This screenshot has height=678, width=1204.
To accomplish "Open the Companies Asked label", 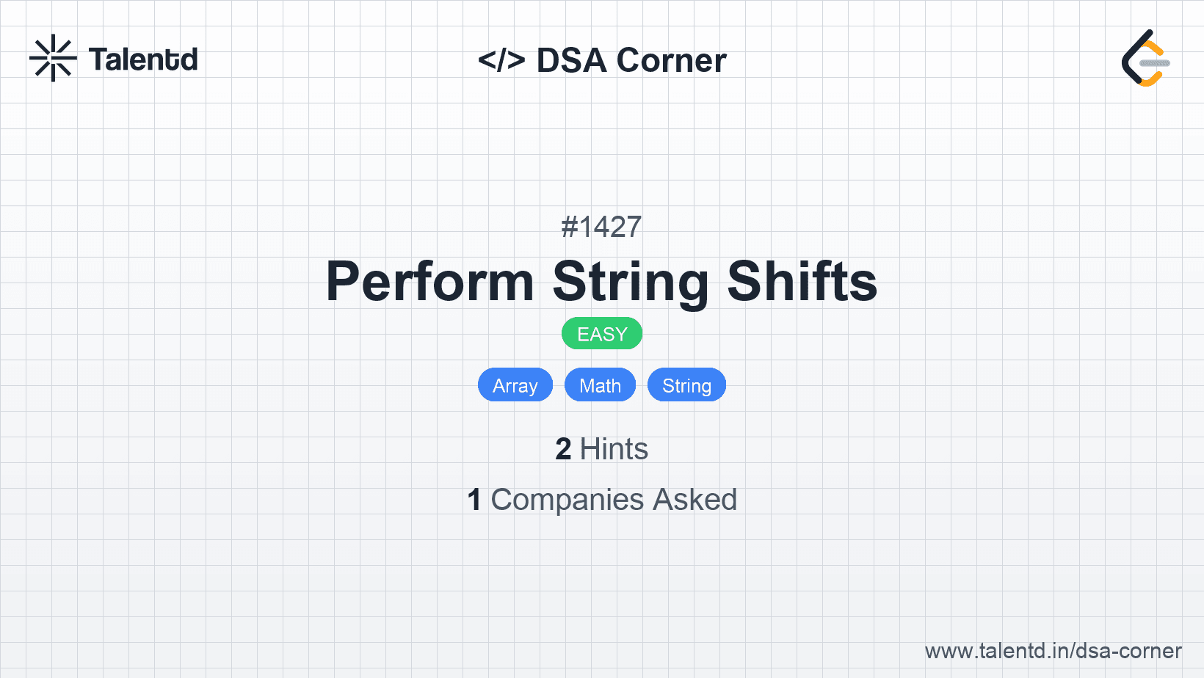I will pos(614,500).
